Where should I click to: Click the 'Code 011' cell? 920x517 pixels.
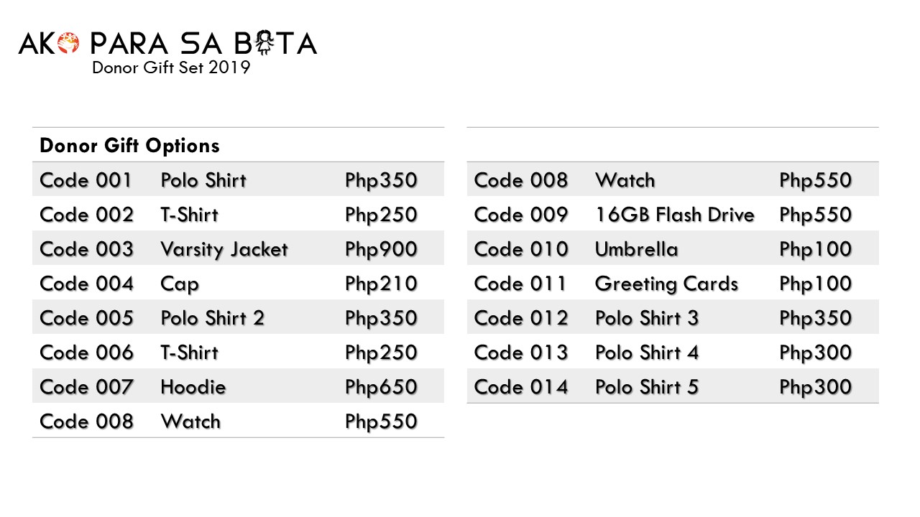(520, 284)
